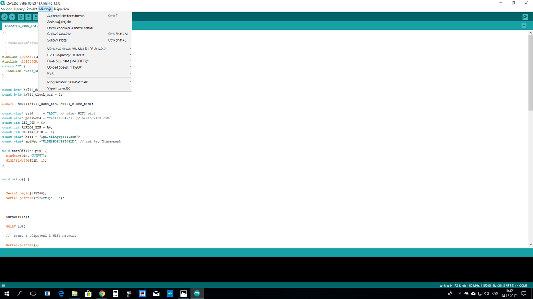Click the Serial.println("Startuji...") line
This screenshot has width=533, height=299.
35,198
